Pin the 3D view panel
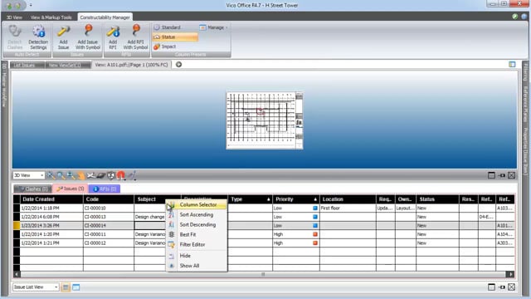 [x=502, y=175]
